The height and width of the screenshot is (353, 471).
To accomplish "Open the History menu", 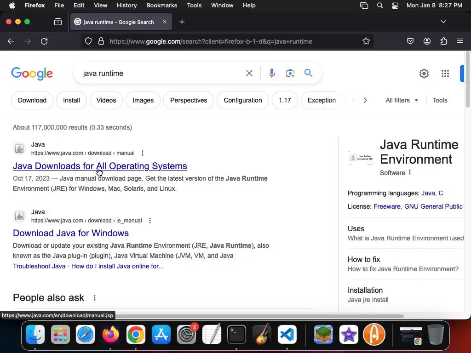I will coord(126,6).
